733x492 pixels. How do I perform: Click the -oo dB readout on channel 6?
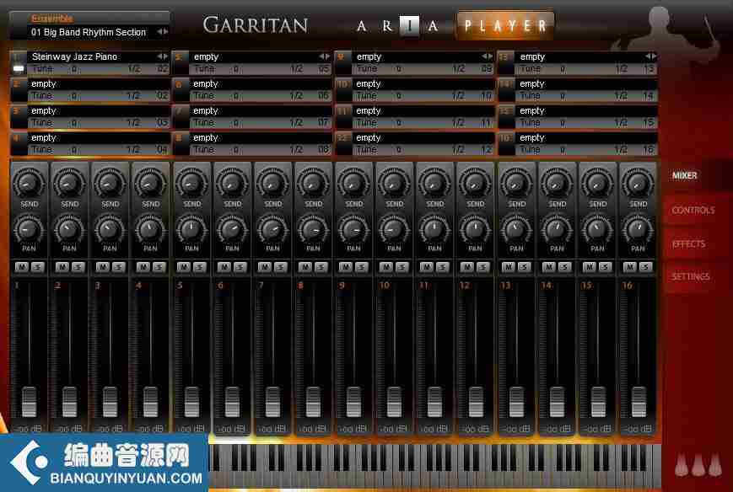click(232, 429)
